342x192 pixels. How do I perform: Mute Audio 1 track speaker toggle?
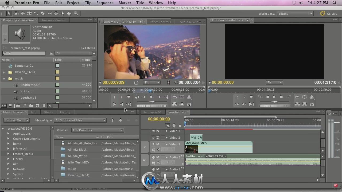(x=153, y=157)
